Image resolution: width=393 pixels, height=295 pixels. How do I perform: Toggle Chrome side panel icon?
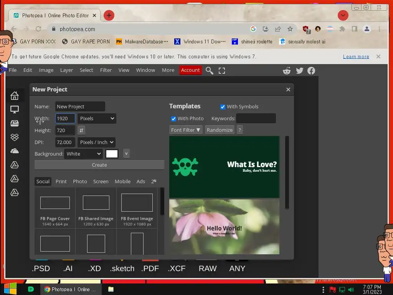354,29
